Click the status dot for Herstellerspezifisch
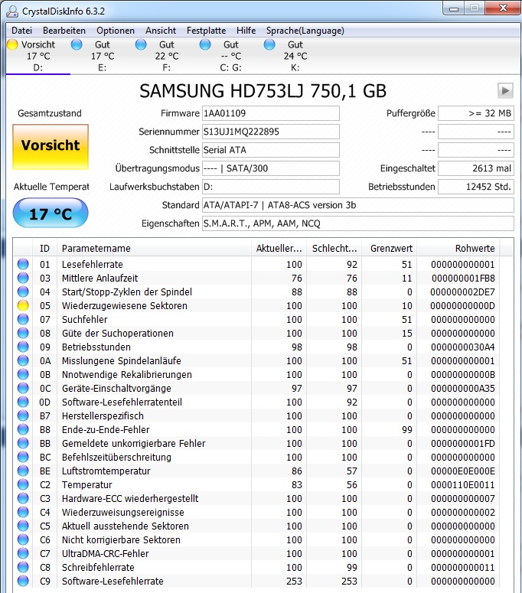 (x=23, y=415)
